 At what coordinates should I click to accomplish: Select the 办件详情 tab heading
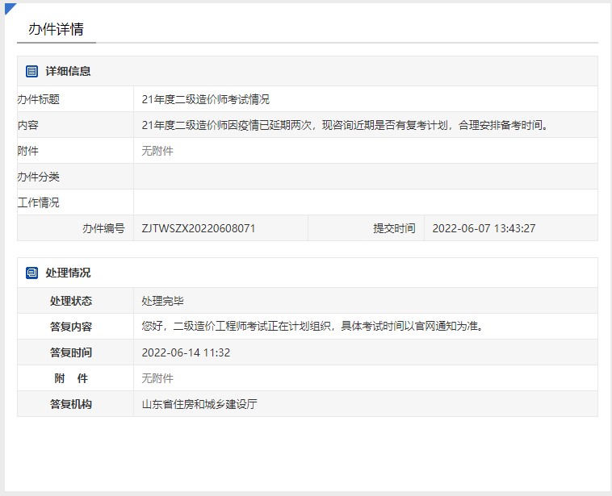click(56, 29)
